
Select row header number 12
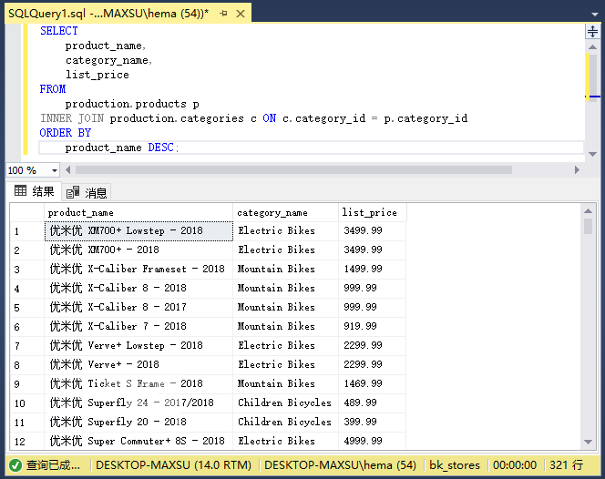pyautogui.click(x=27, y=441)
